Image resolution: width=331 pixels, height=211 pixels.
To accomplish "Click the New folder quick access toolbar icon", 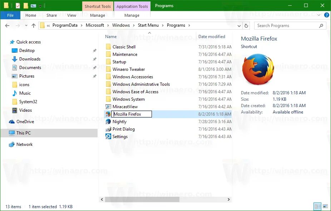I will click(x=26, y=6).
